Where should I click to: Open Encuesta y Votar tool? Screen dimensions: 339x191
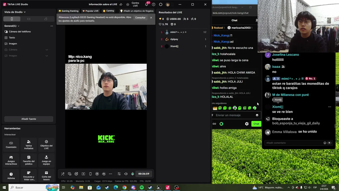click(29, 176)
